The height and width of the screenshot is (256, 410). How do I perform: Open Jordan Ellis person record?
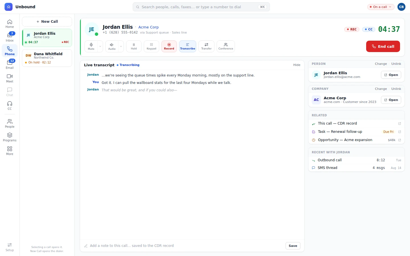click(x=391, y=75)
